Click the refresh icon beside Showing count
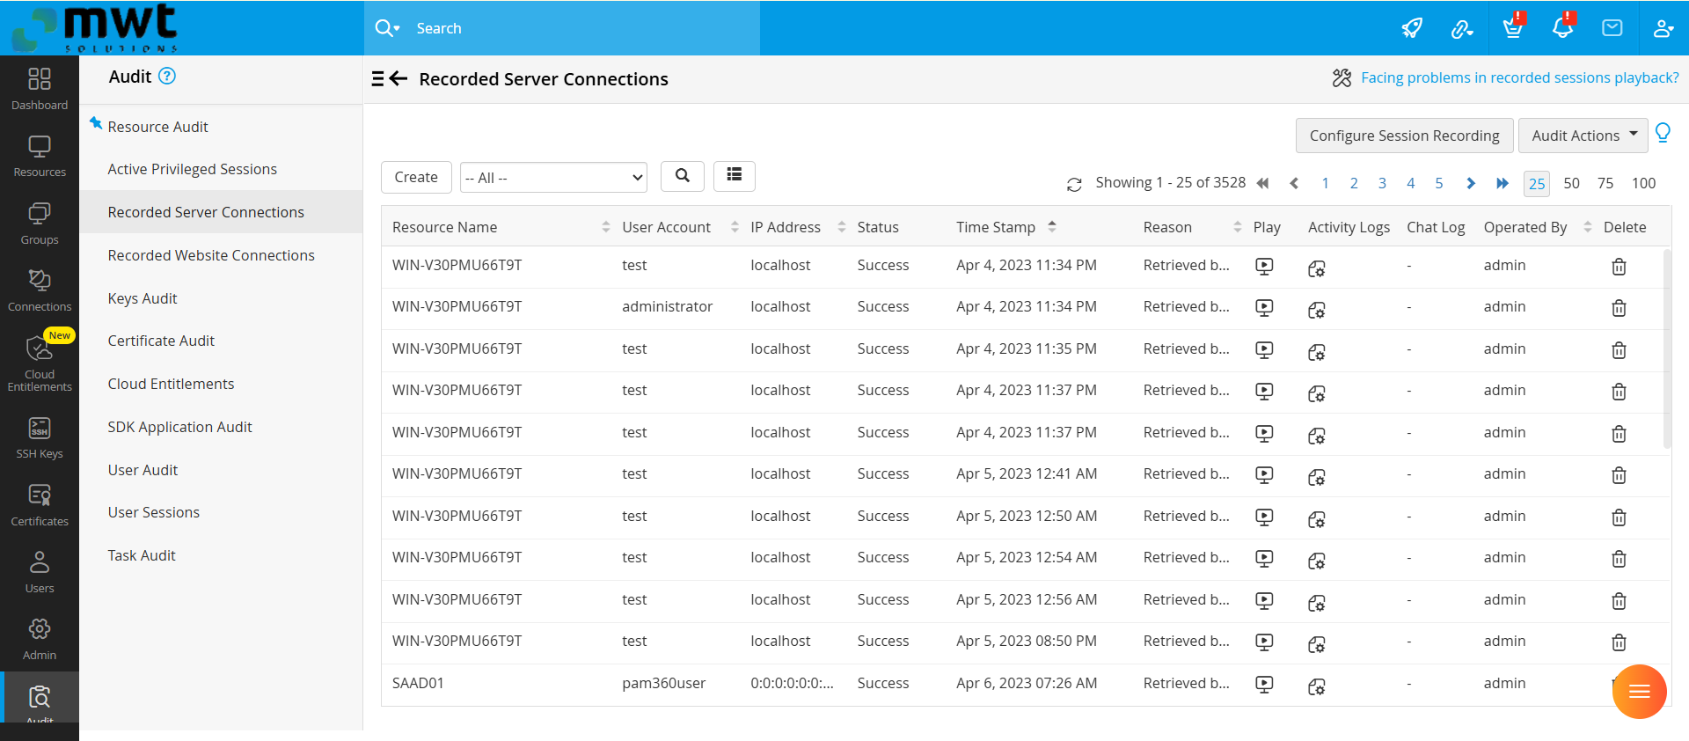1689x741 pixels. coord(1074,184)
